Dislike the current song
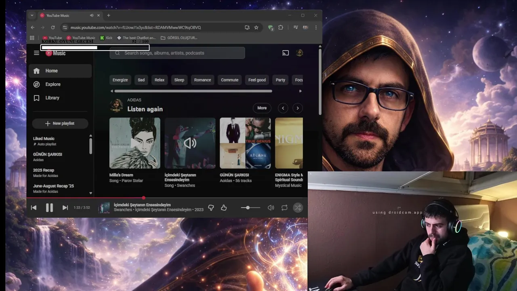This screenshot has height=291, width=517. point(211,208)
